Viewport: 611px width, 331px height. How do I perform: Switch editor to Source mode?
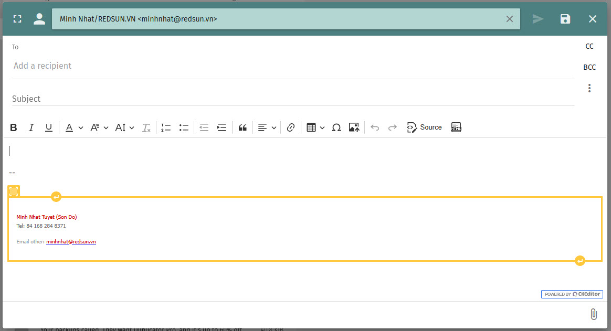click(x=425, y=127)
